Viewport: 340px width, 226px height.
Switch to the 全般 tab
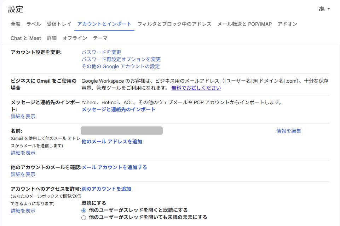point(16,24)
